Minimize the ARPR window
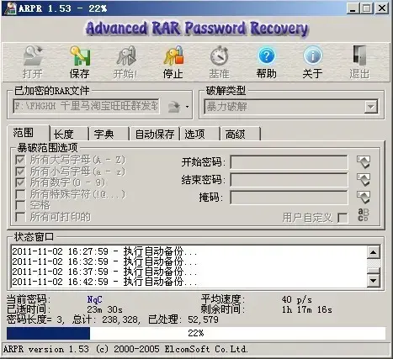Screen dimensions: 393x359 pyautogui.click(x=353, y=8)
